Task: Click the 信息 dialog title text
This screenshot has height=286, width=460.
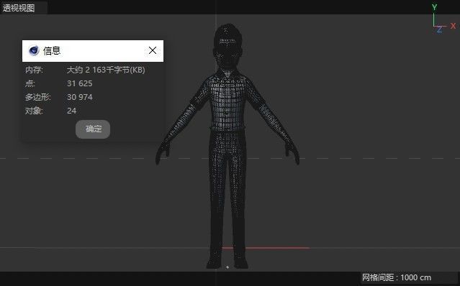Action: tap(52, 51)
